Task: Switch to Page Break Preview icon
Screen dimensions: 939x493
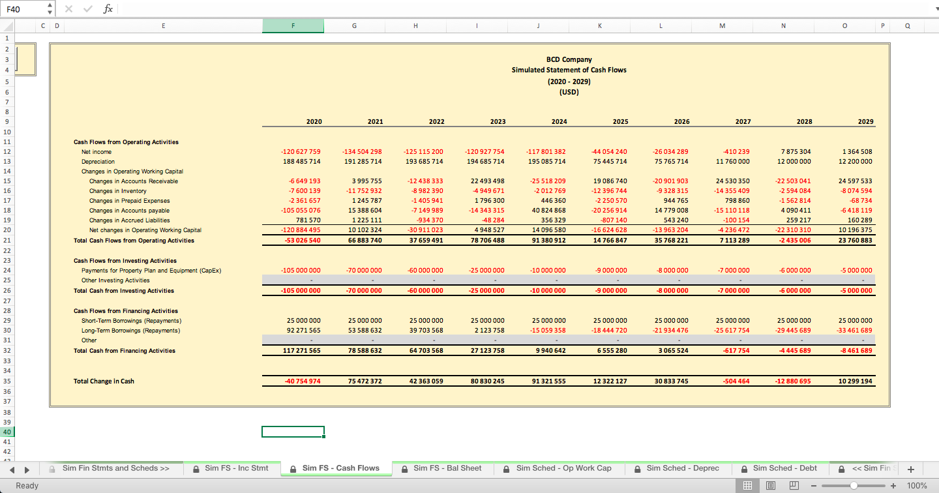Action: pos(794,485)
